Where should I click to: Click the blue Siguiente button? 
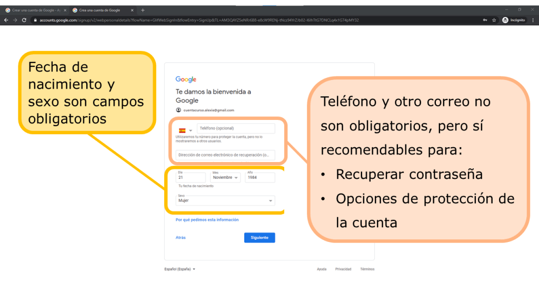[259, 238]
